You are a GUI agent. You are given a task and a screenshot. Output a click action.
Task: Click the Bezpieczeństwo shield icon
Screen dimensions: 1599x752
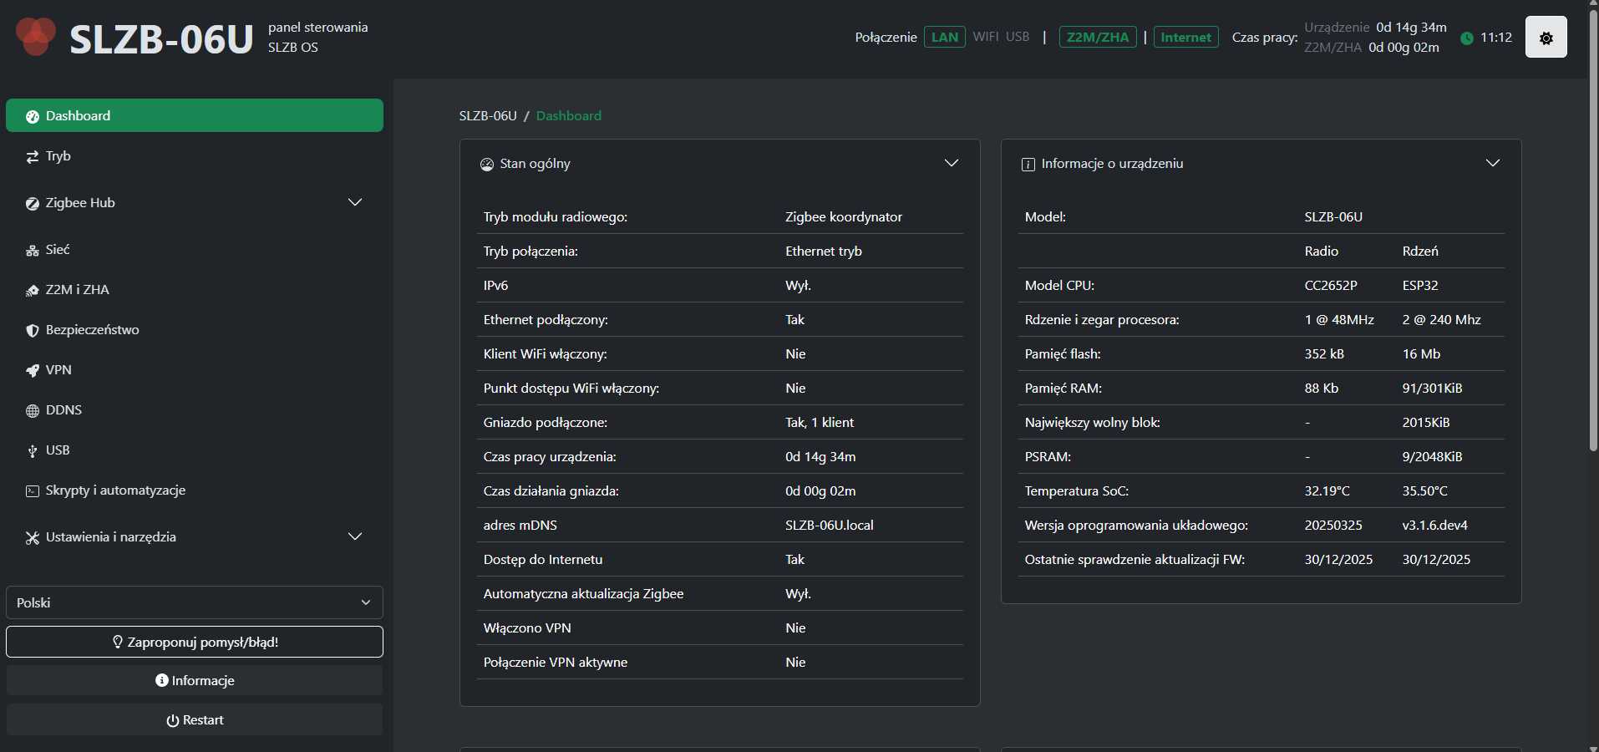tap(33, 331)
